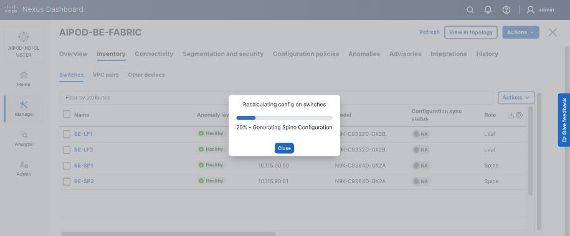
Task: Switch to the Connectivity tab
Action: tap(154, 54)
